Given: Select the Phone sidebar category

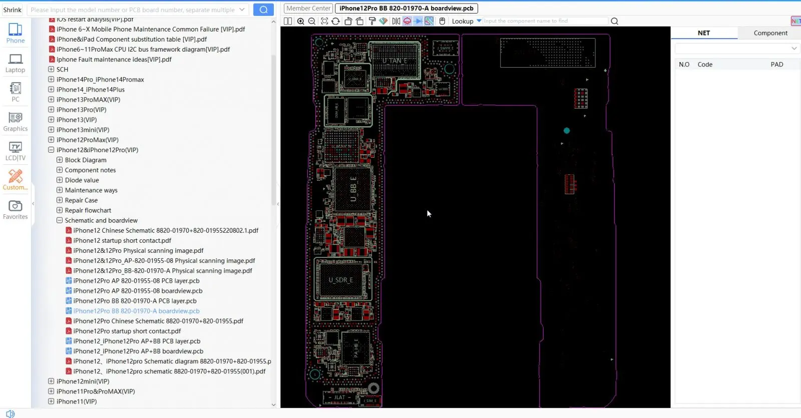Looking at the screenshot, I should 16,33.
